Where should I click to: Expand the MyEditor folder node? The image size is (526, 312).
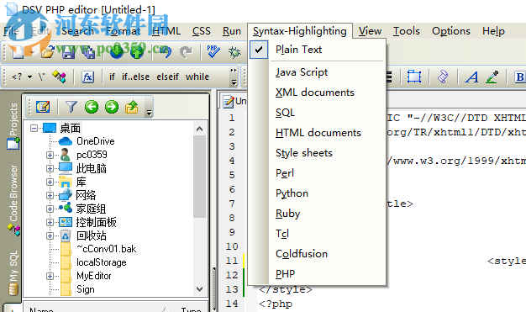click(x=50, y=276)
